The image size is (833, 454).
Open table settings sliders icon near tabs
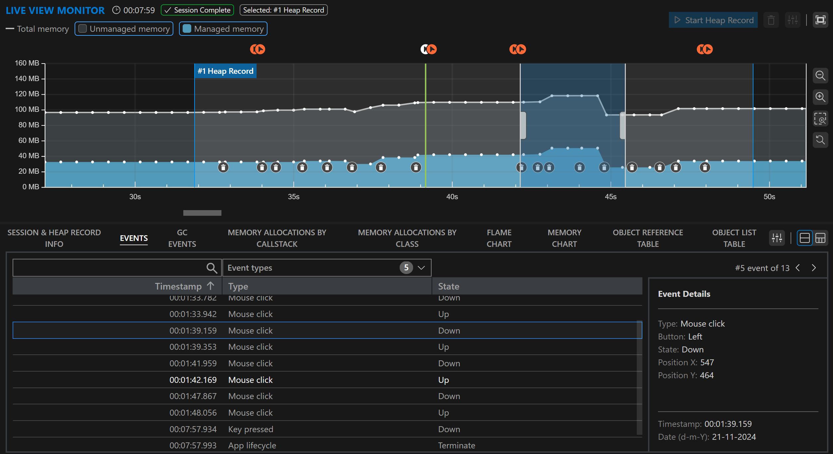[x=777, y=238]
